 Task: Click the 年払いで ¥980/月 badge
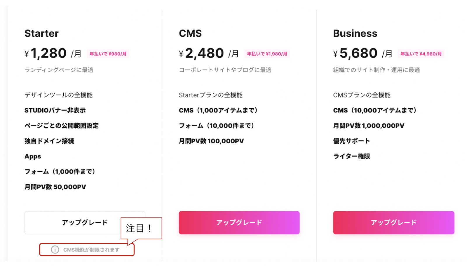pyautogui.click(x=108, y=54)
